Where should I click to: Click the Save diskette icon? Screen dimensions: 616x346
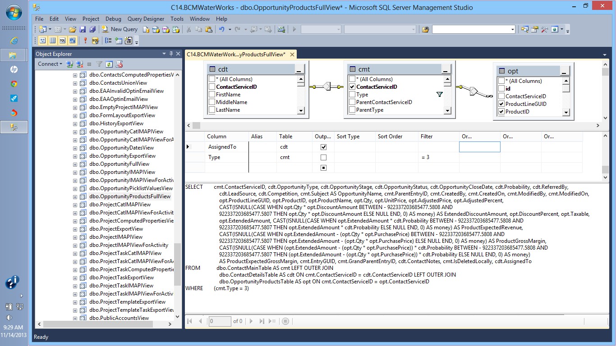pos(83,29)
